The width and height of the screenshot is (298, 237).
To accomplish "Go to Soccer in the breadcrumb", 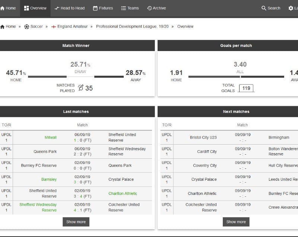I will pyautogui.click(x=37, y=26).
